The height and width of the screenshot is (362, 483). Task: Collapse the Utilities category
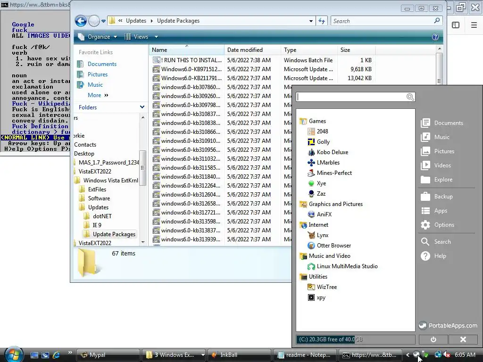coord(314,277)
